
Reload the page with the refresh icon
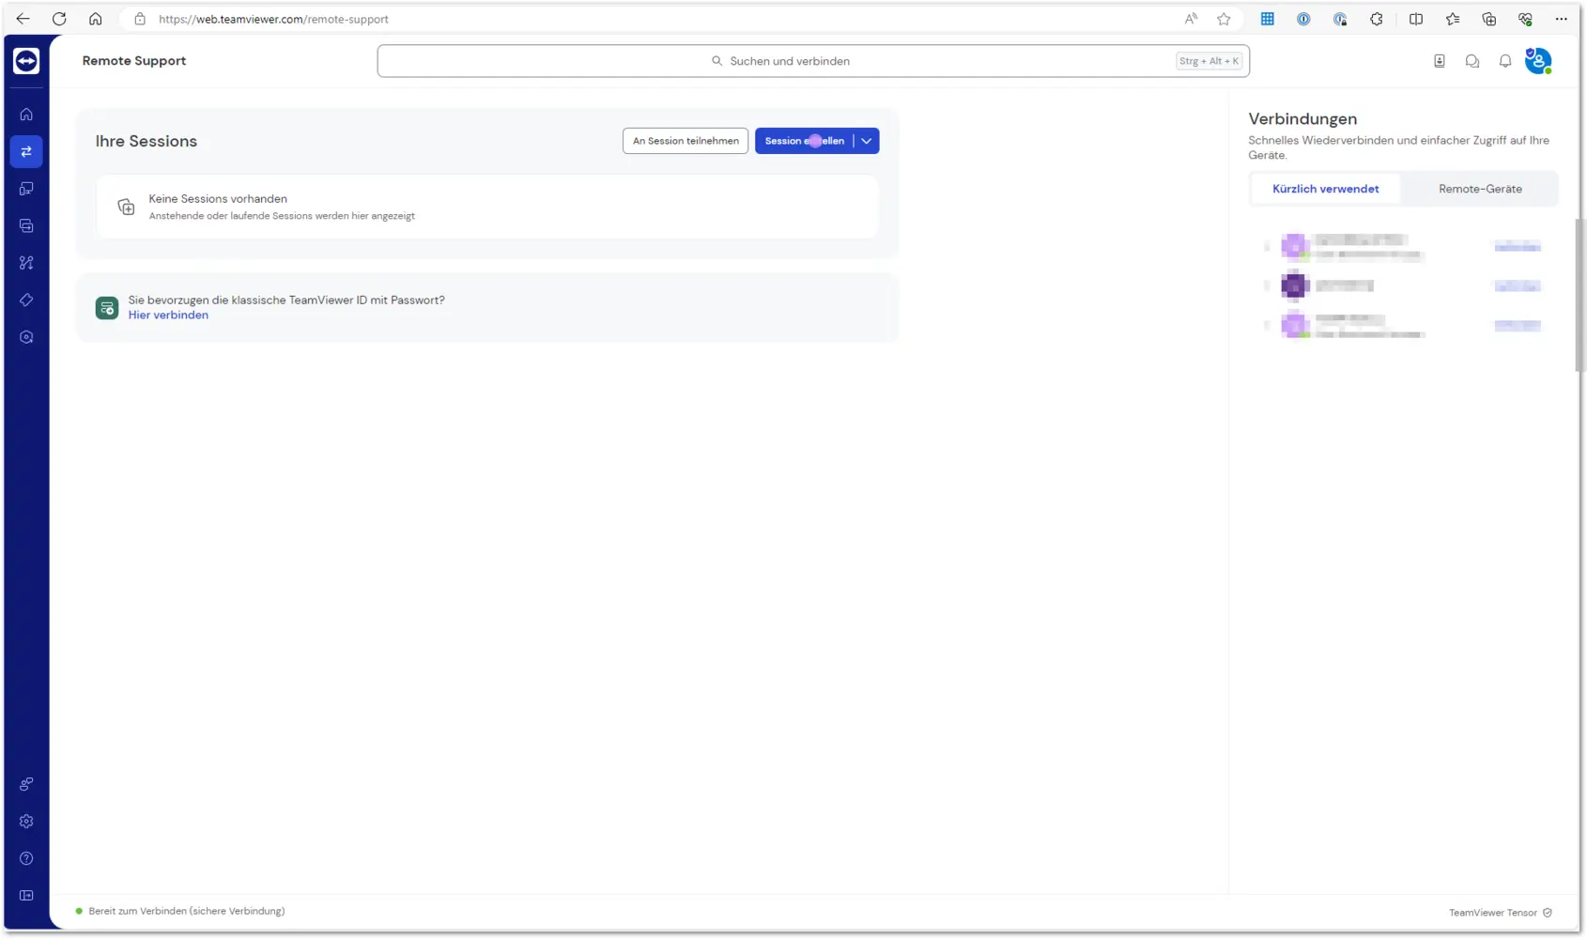coord(59,19)
